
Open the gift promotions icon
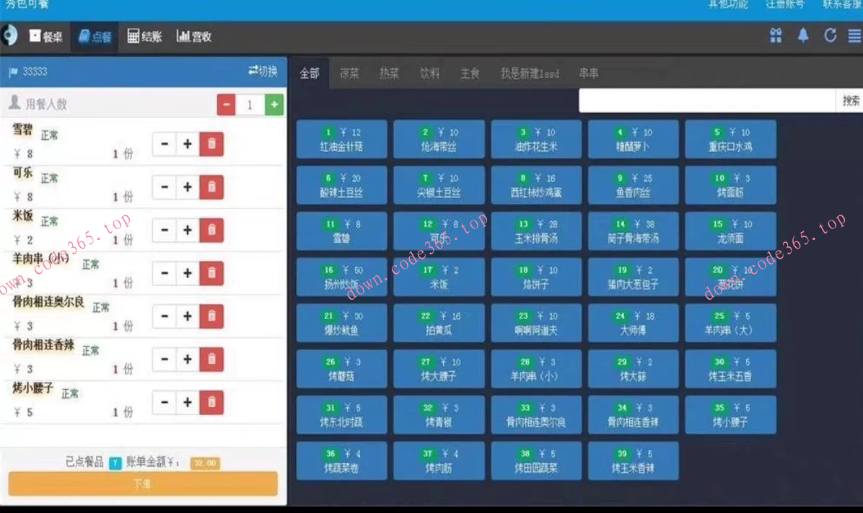[776, 35]
